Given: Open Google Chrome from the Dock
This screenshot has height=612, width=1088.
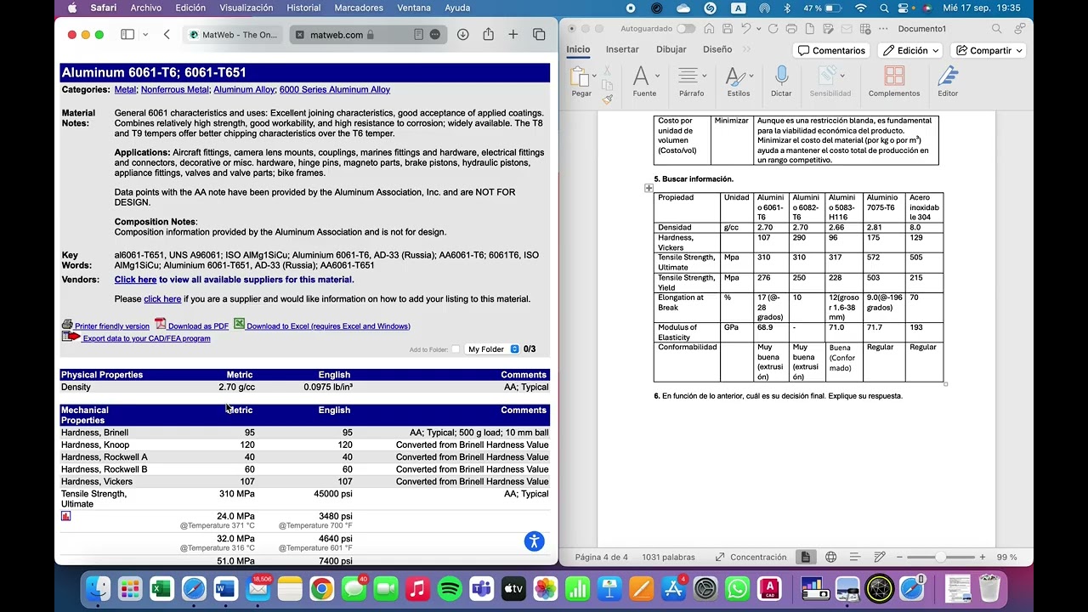Looking at the screenshot, I should pyautogui.click(x=321, y=588).
